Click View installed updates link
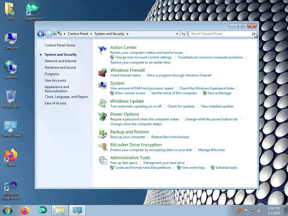 [217, 106]
